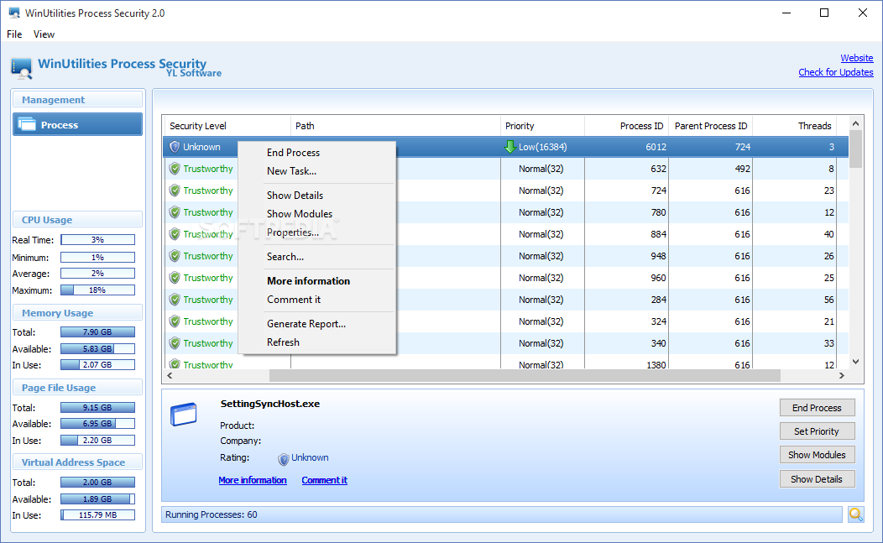The width and height of the screenshot is (883, 543).
Task: Open the Website link
Action: tap(856, 58)
